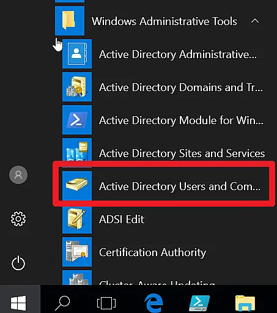The image size is (277, 313).
Task: Collapse the Windows Administrative Tools chevron
Action: pos(255,21)
